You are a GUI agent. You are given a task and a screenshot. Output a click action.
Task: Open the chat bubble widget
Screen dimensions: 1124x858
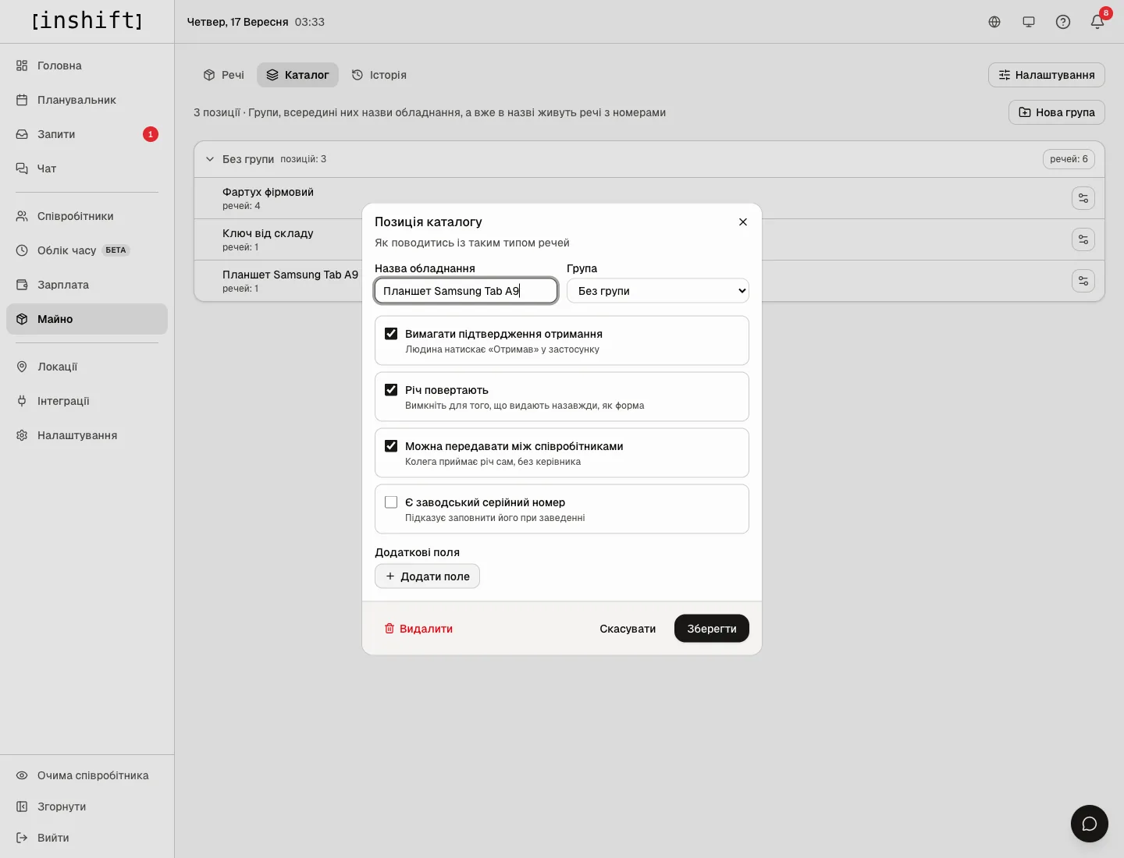tap(1090, 824)
